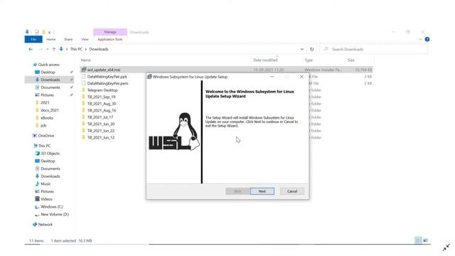Viewport: 455px width, 256px height.
Task: Select the Telegram Desktop folder
Action: (102, 90)
